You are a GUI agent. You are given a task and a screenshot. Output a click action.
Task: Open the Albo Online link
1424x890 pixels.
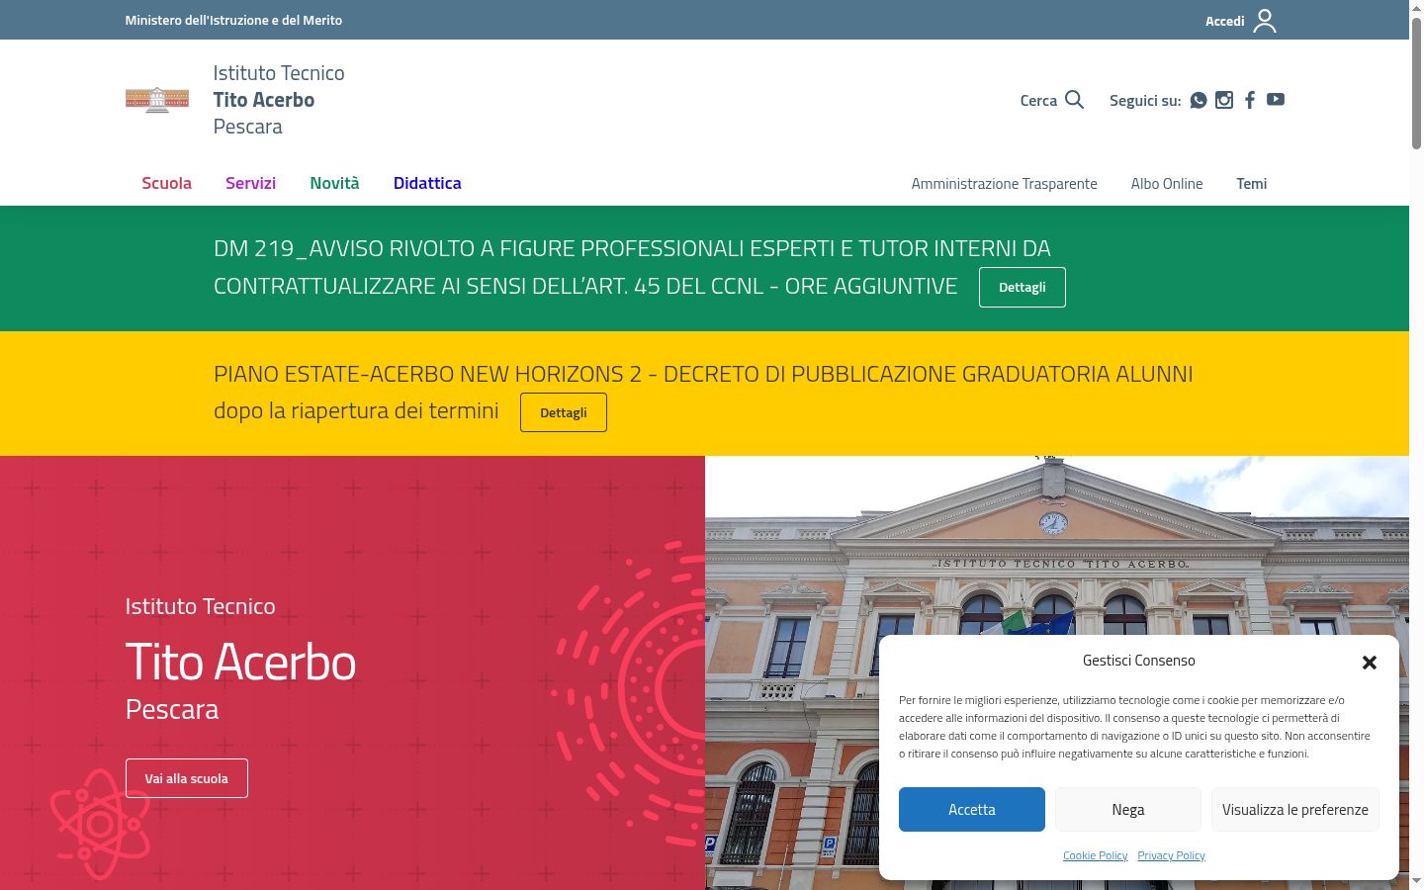click(x=1167, y=184)
